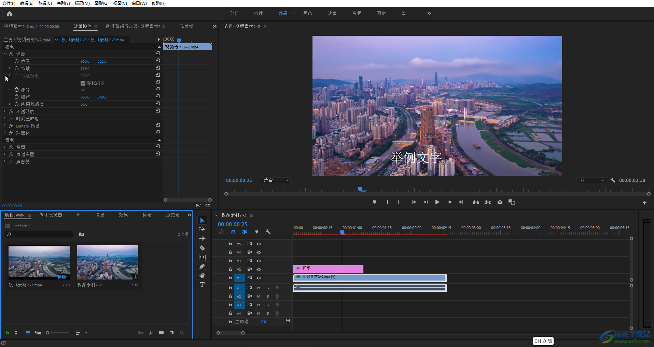
Task: Expand the Volume audio effect
Action: (x=5, y=147)
